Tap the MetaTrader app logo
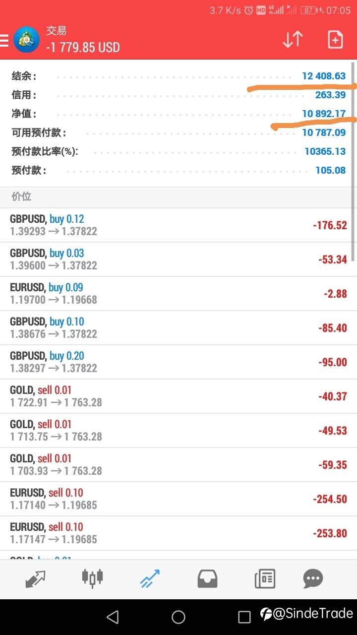 27,40
